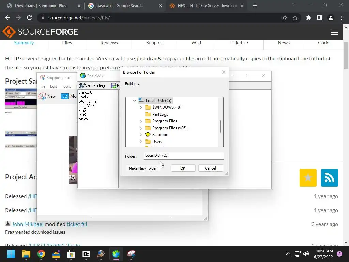Switch to the Files tab
The height and width of the screenshot is (262, 349).
67,43
